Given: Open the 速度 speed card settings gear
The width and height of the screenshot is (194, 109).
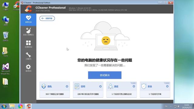Looking at the screenshot, I should point(134,86).
